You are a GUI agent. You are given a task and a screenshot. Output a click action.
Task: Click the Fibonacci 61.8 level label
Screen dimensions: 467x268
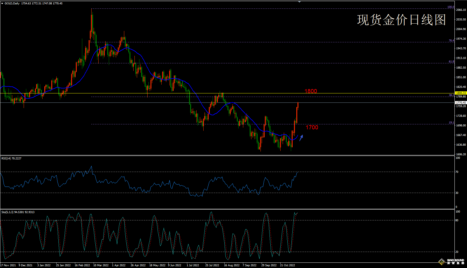pyautogui.click(x=451, y=62)
